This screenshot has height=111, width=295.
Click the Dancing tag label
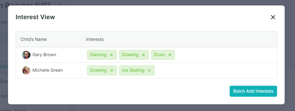pos(98,55)
